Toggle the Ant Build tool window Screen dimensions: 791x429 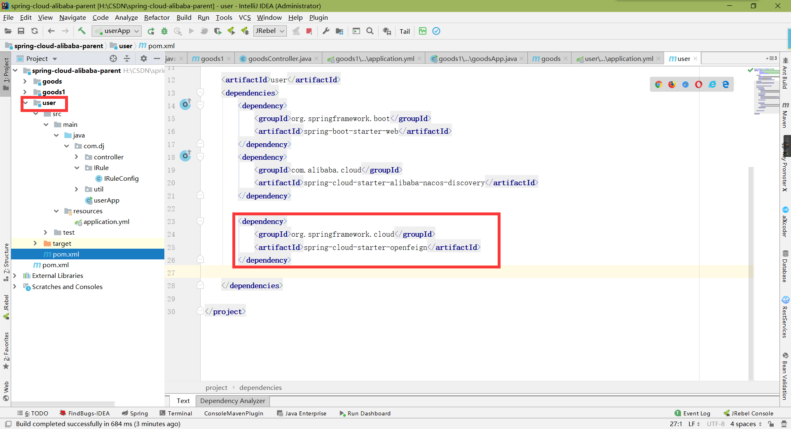pos(785,73)
